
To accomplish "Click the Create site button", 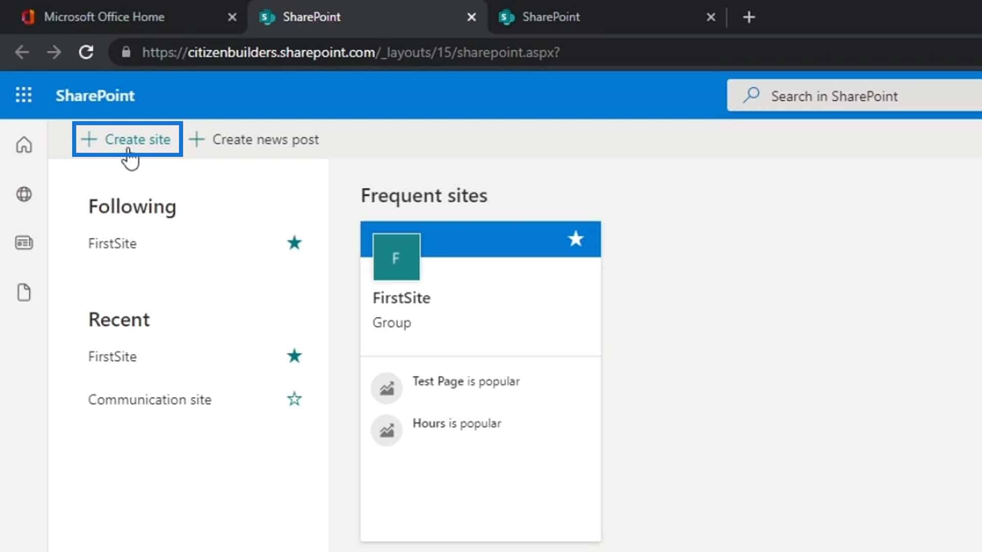I will coord(127,139).
